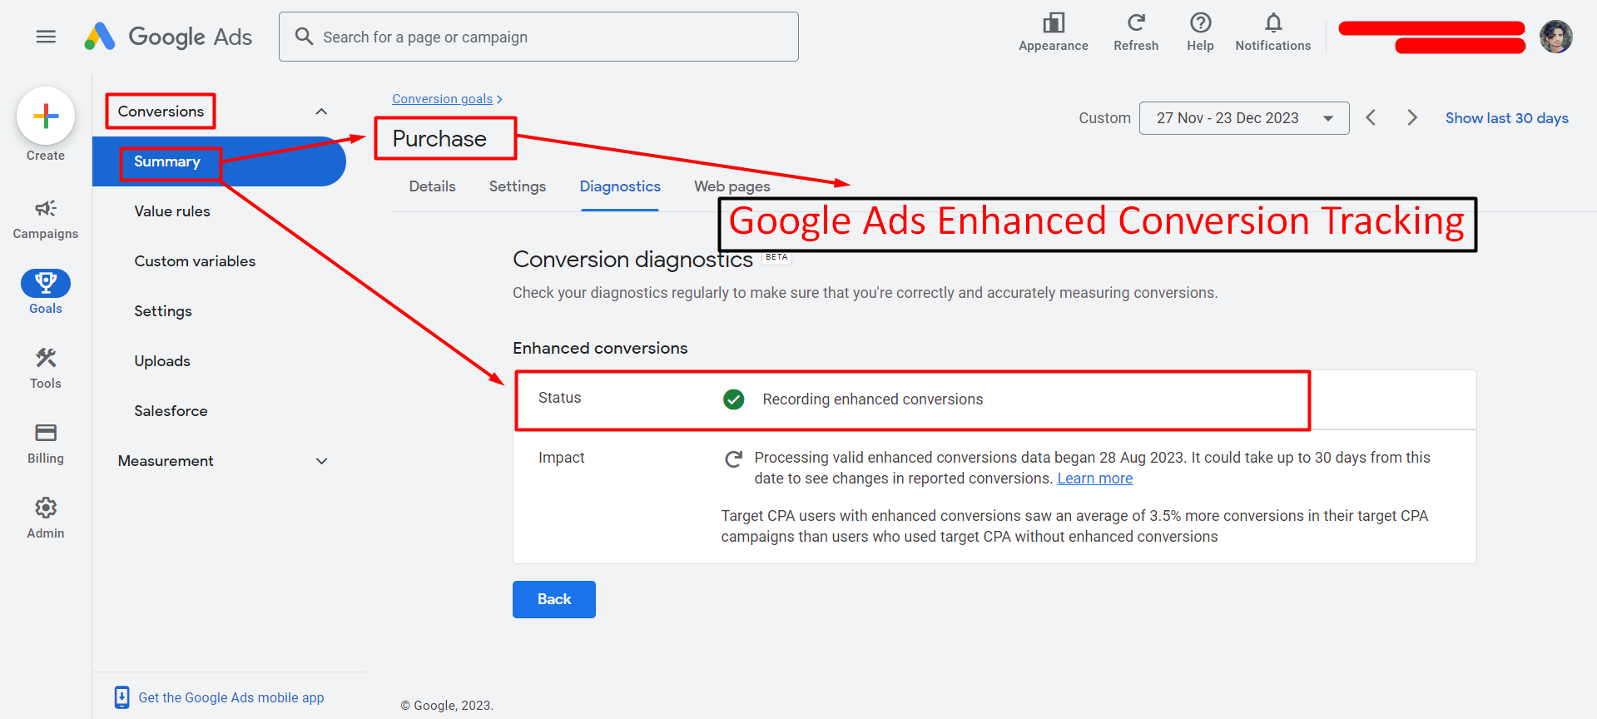Click the Refresh icon
This screenshot has height=719, width=1597.
[x=1136, y=22]
